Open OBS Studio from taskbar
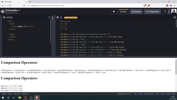Screen dimensions: 177x100 coord(31,97)
